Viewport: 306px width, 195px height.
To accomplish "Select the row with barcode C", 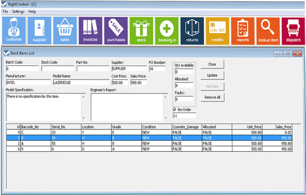I will click(x=149, y=132).
